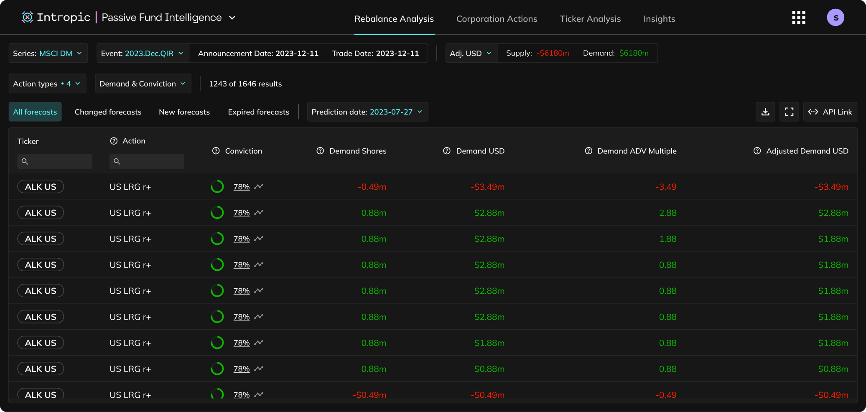This screenshot has height=412, width=866.
Task: Switch to Changed forecasts filter
Action: tap(108, 112)
